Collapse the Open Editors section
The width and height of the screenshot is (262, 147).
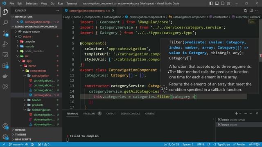click(x=24, y=17)
